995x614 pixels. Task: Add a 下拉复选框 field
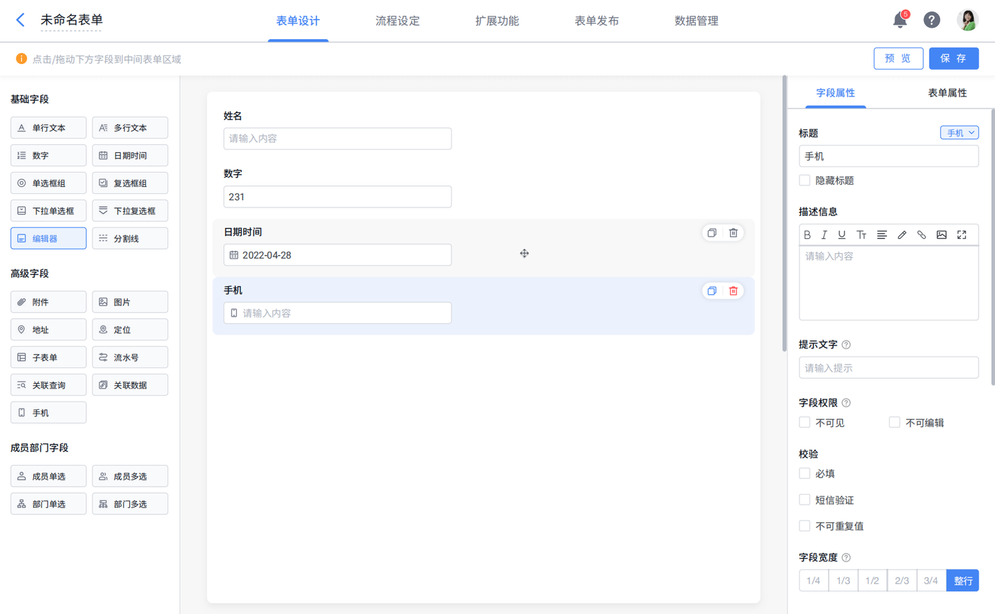click(130, 210)
